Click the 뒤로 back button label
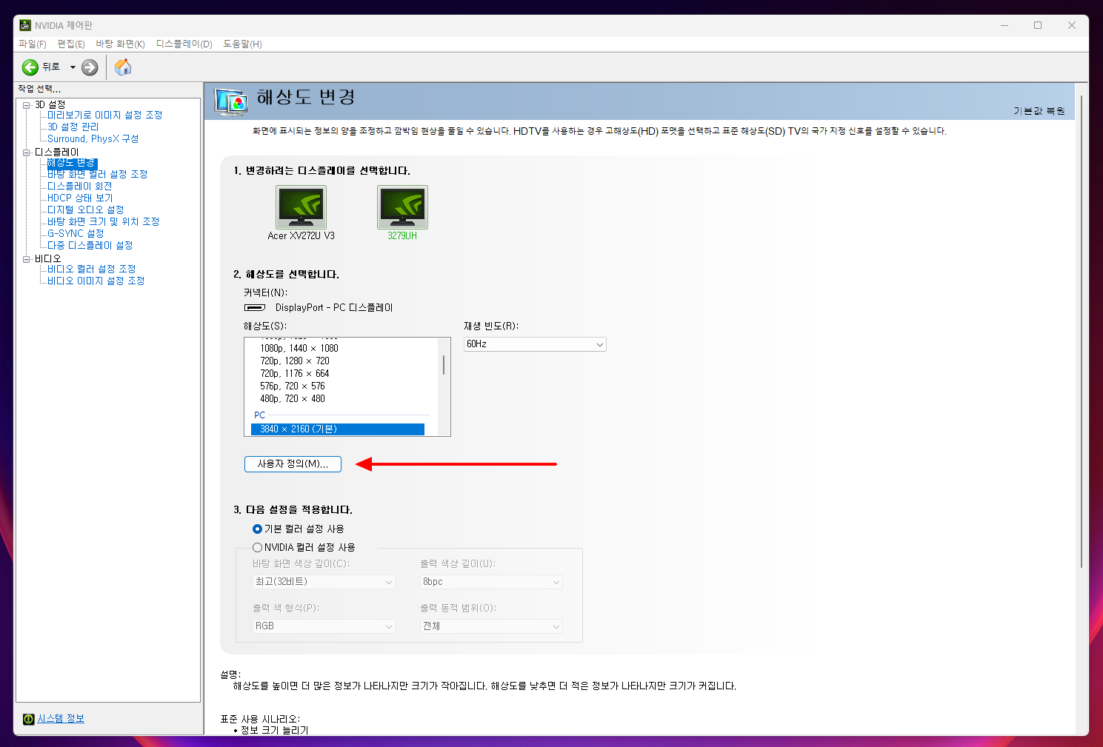The width and height of the screenshot is (1103, 747). 50,67
